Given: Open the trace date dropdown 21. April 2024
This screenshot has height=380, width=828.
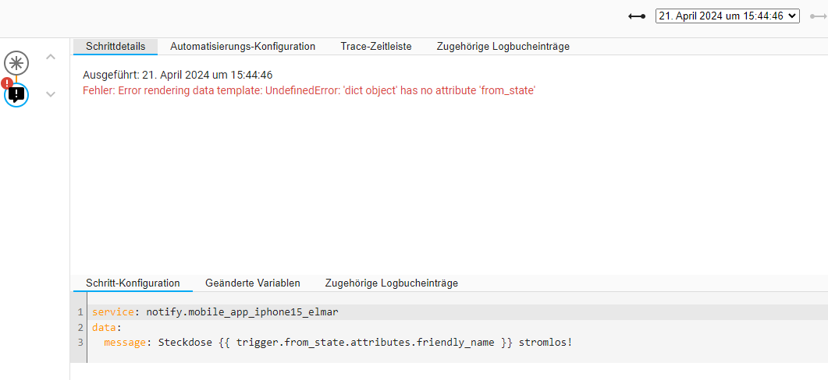Looking at the screenshot, I should point(727,16).
